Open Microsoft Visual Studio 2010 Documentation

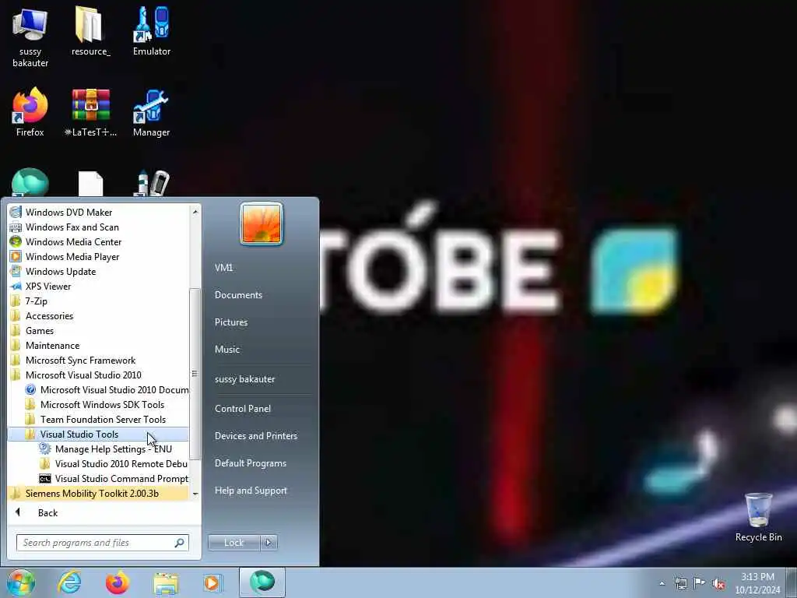tap(99, 389)
